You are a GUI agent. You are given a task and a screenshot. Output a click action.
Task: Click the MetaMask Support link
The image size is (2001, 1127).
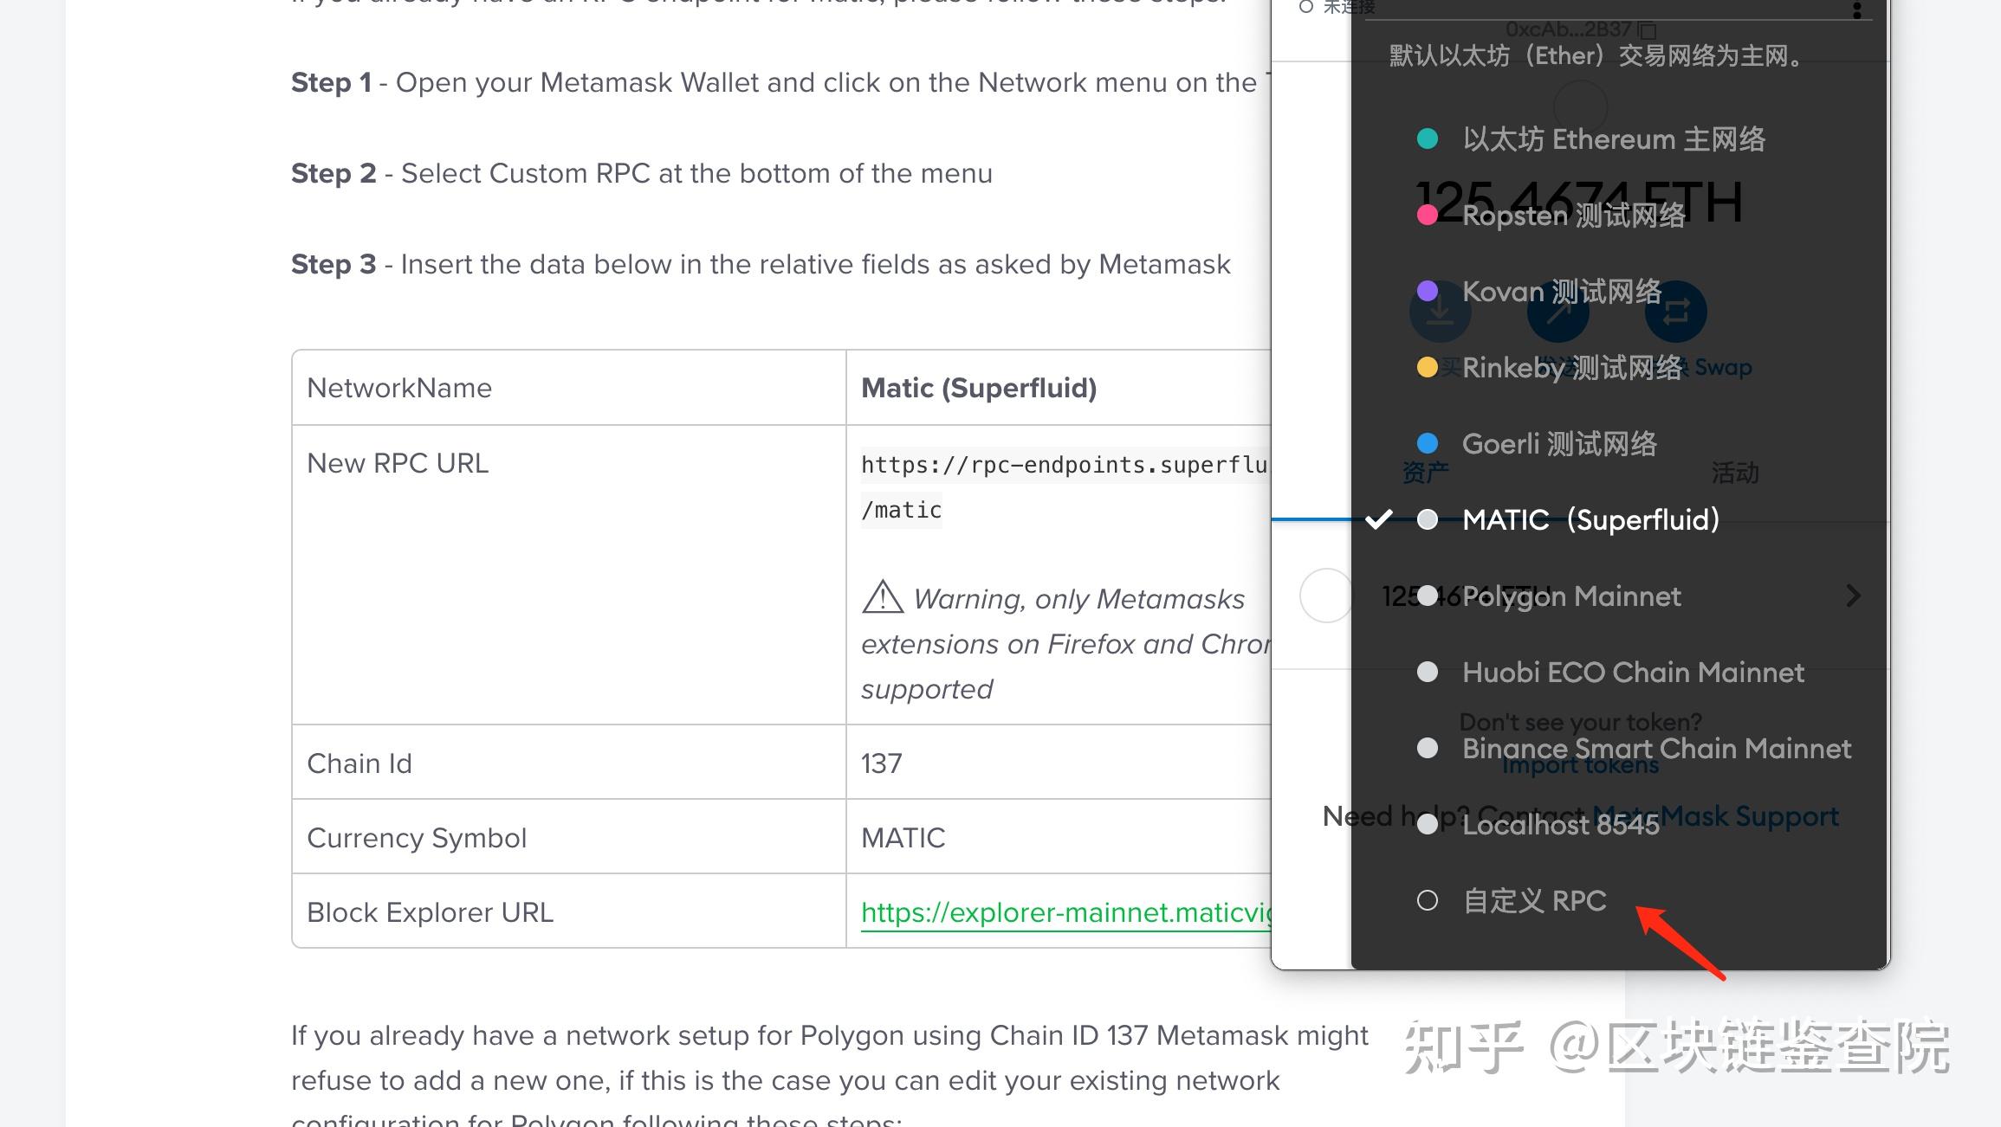(x=1716, y=816)
